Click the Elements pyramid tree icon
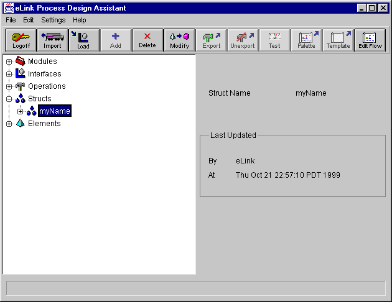The width and height of the screenshot is (392, 302). click(21, 123)
